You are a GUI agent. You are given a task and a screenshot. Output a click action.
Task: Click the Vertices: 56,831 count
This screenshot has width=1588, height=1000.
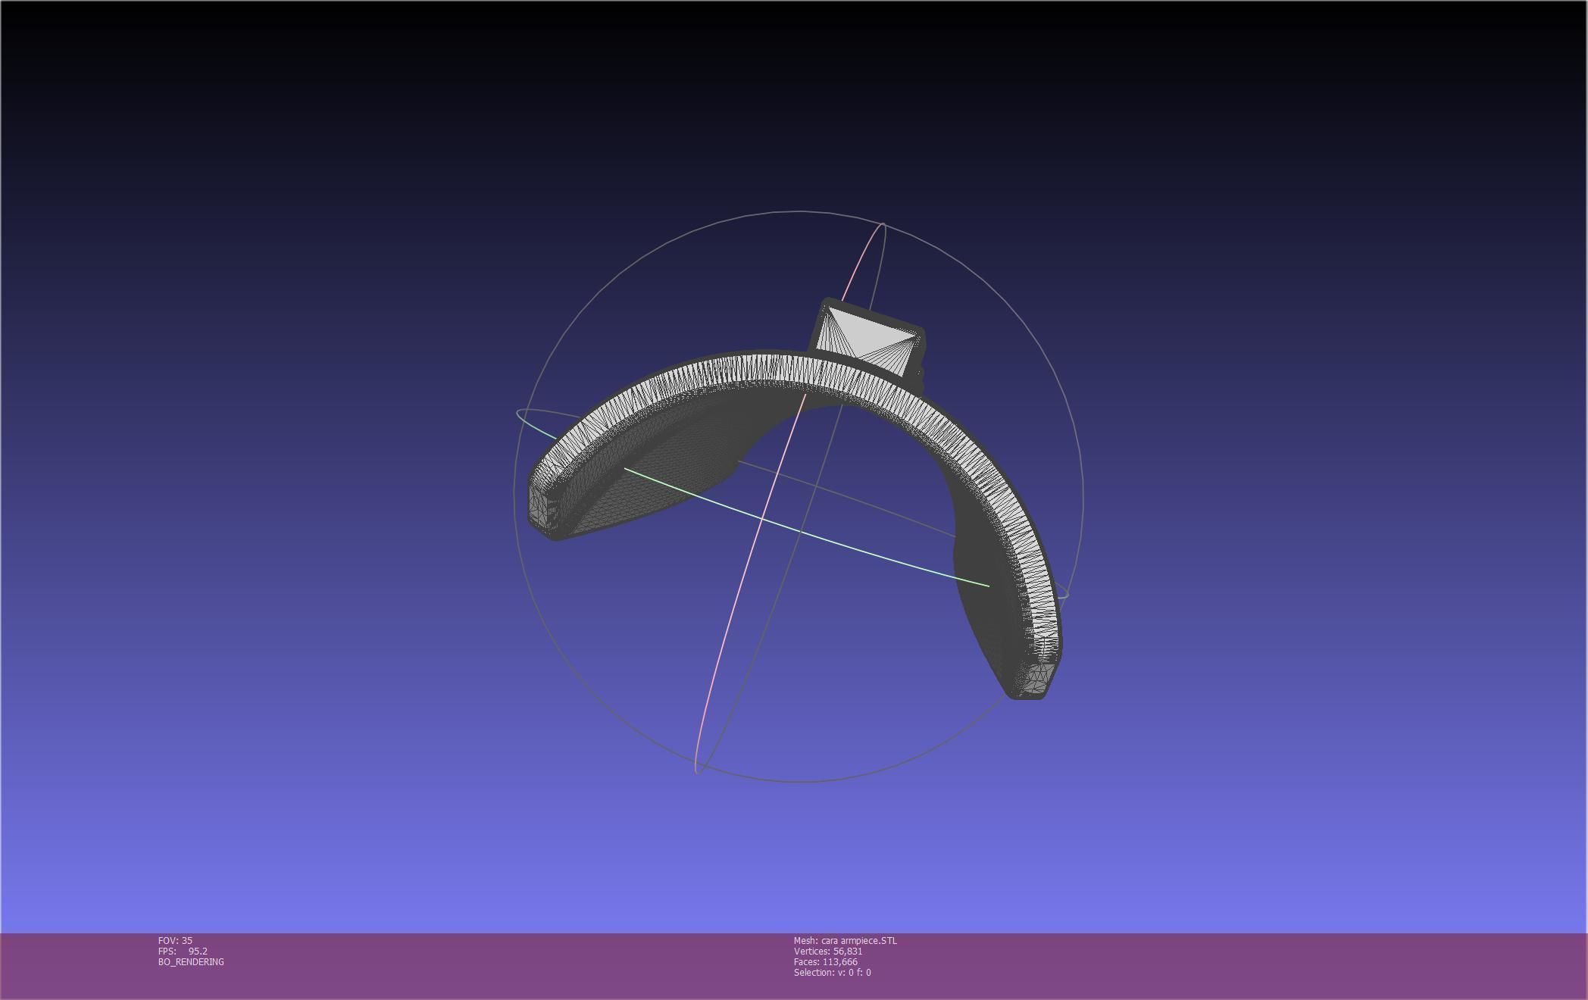[828, 951]
